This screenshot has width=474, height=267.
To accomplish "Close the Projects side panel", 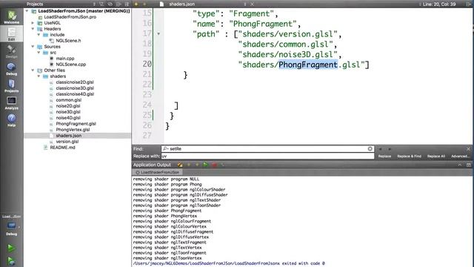I will pyautogui.click(x=127, y=4).
